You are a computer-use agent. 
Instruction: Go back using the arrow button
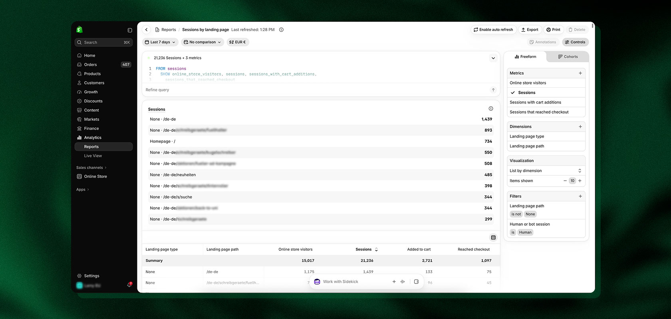click(147, 30)
